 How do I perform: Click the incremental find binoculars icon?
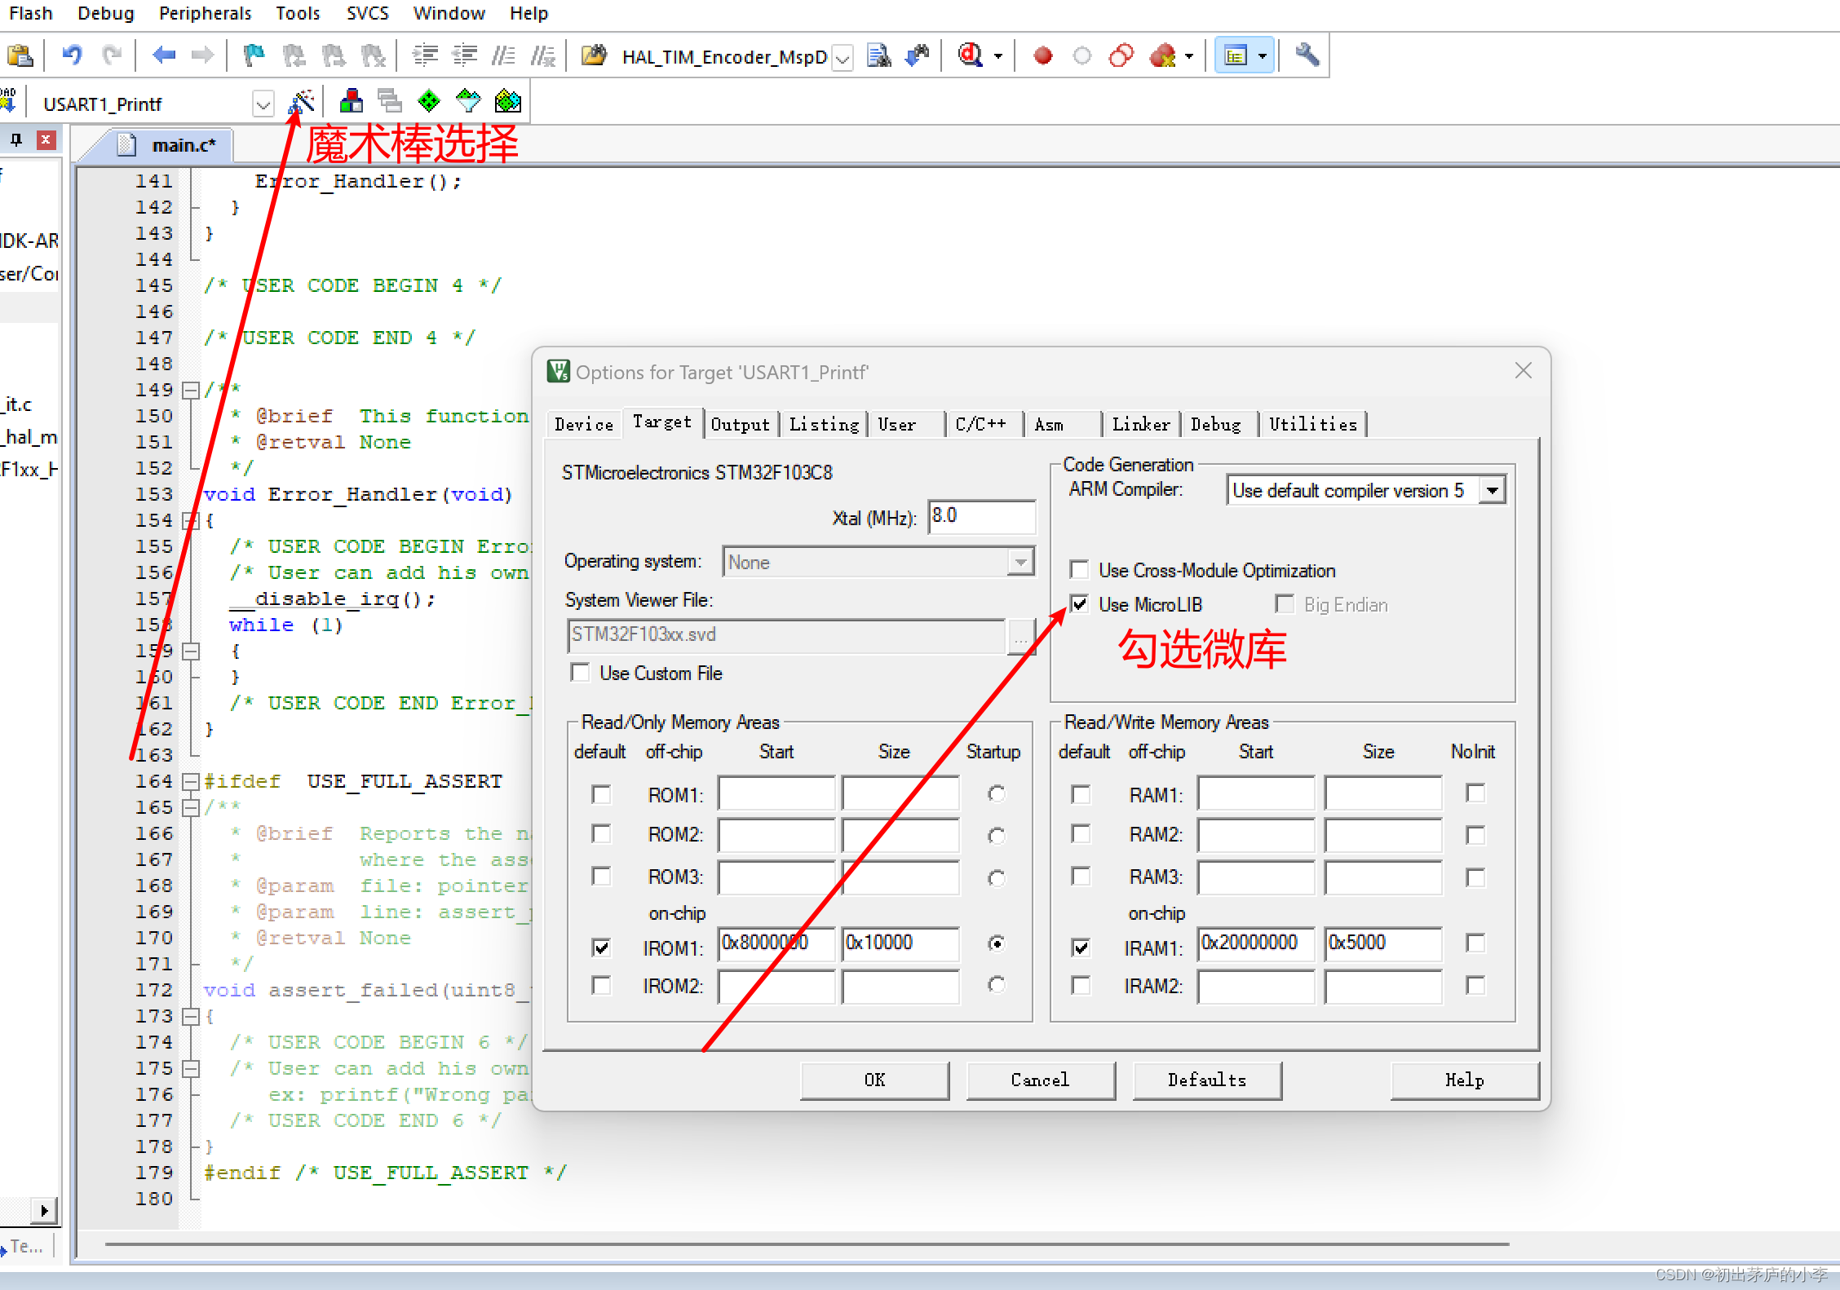pyautogui.click(x=918, y=55)
